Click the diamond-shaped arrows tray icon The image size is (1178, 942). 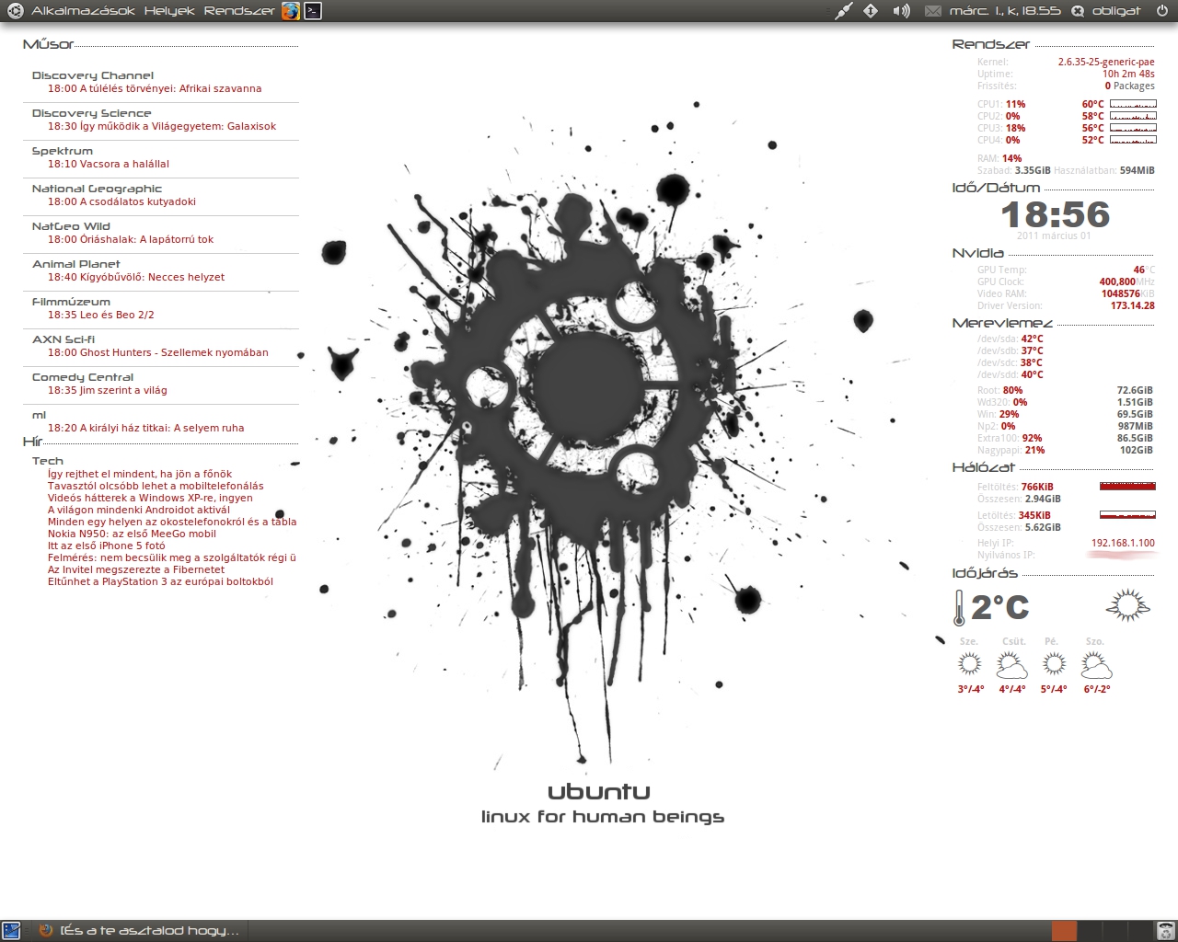pos(871,11)
